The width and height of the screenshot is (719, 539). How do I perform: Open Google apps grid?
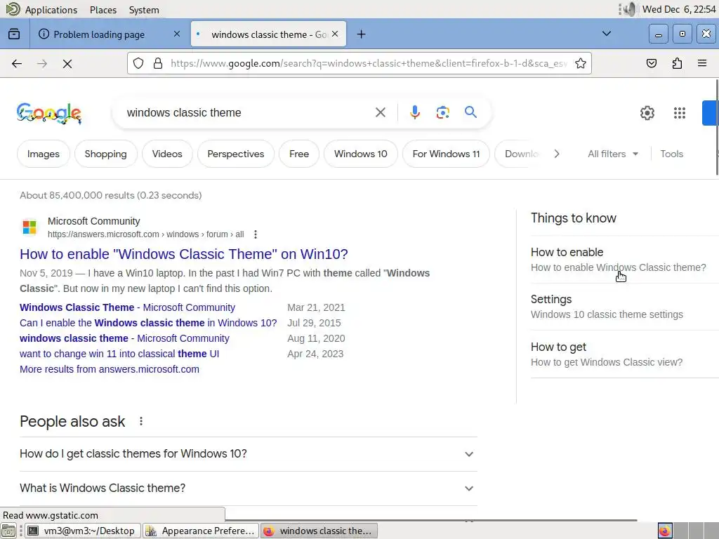pos(680,113)
